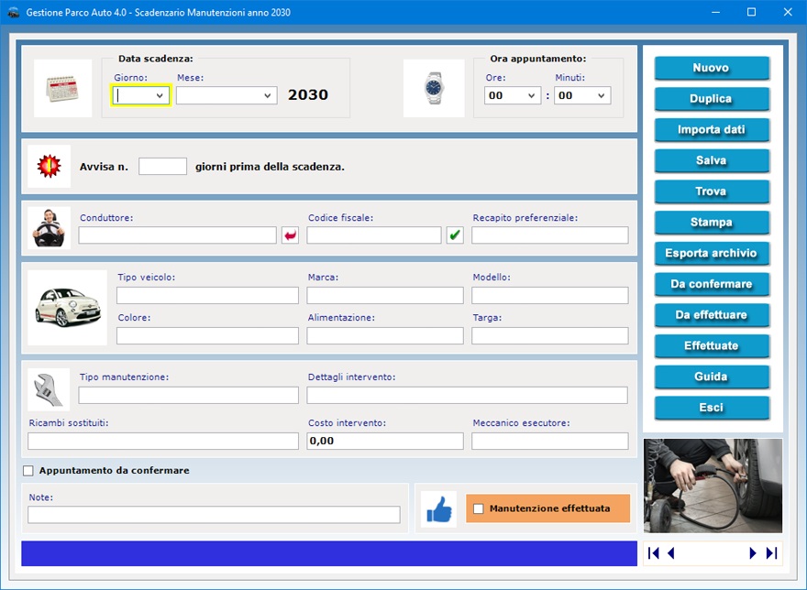
Task: Click the Colore input field
Action: click(207, 336)
